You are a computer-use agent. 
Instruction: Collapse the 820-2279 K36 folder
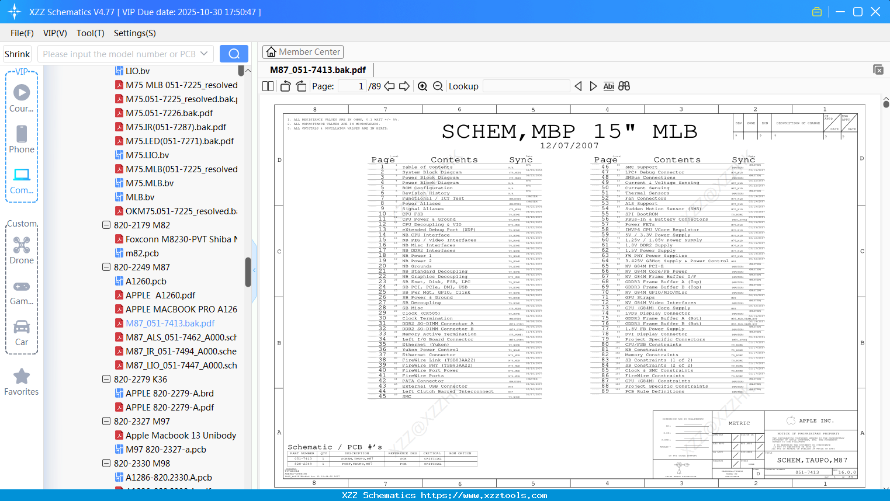coord(106,379)
